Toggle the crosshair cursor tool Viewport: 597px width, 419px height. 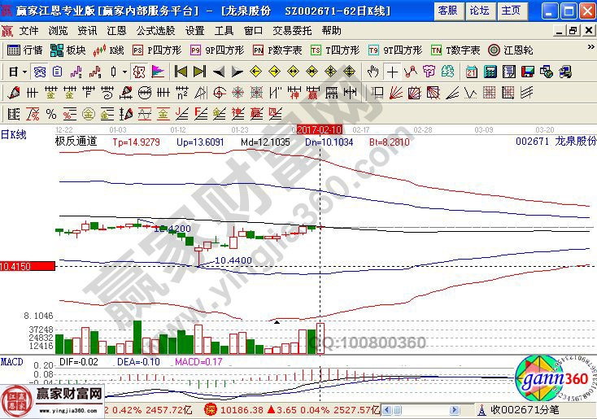(x=393, y=72)
